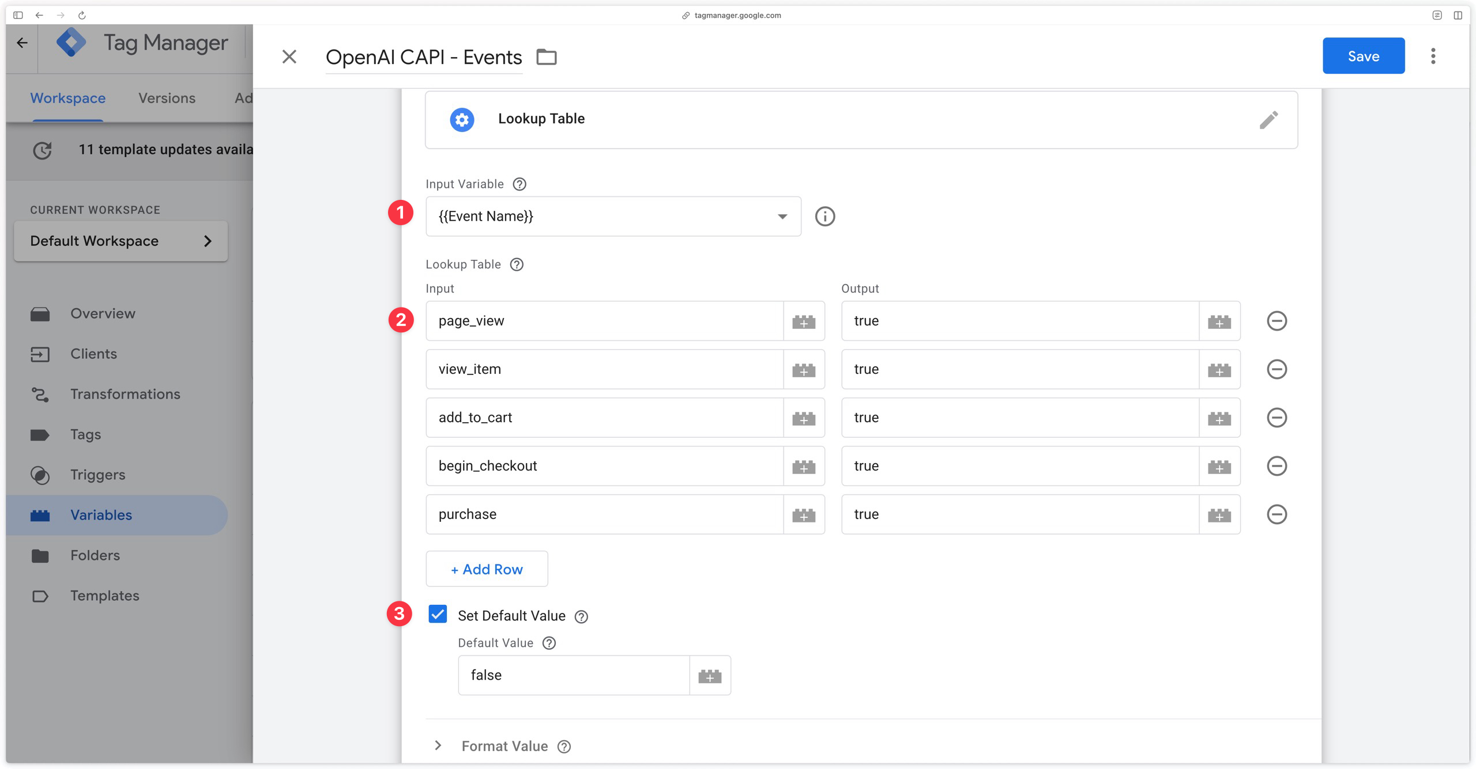Image resolution: width=1476 pixels, height=769 pixels.
Task: Insert variable in page_view output cell
Action: click(1219, 321)
